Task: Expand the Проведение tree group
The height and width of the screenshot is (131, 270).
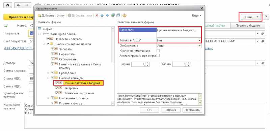Action: click(48, 73)
